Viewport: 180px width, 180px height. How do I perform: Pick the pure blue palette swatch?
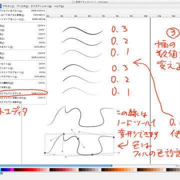tap(6, 170)
